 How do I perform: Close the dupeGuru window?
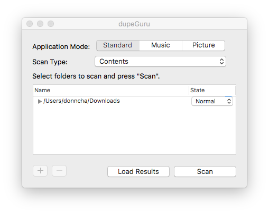[30, 24]
